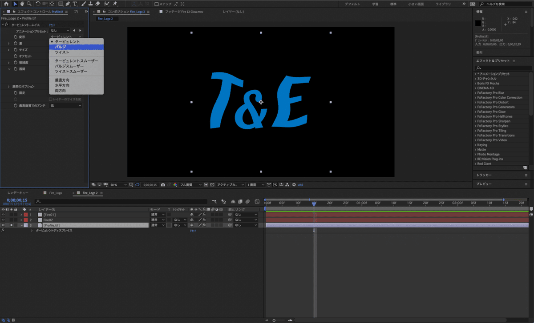Screen dimensions: 534x323
Task: Select the Eraser tool
Action: [x=98, y=4]
